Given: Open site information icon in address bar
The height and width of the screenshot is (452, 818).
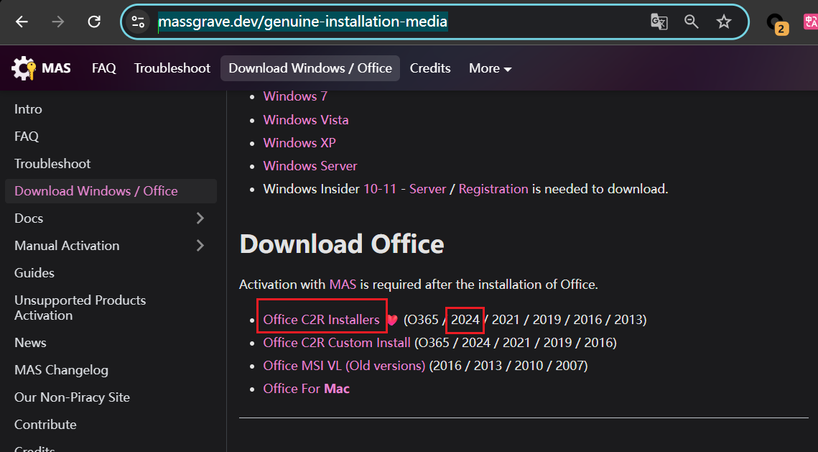Looking at the screenshot, I should pyautogui.click(x=138, y=22).
